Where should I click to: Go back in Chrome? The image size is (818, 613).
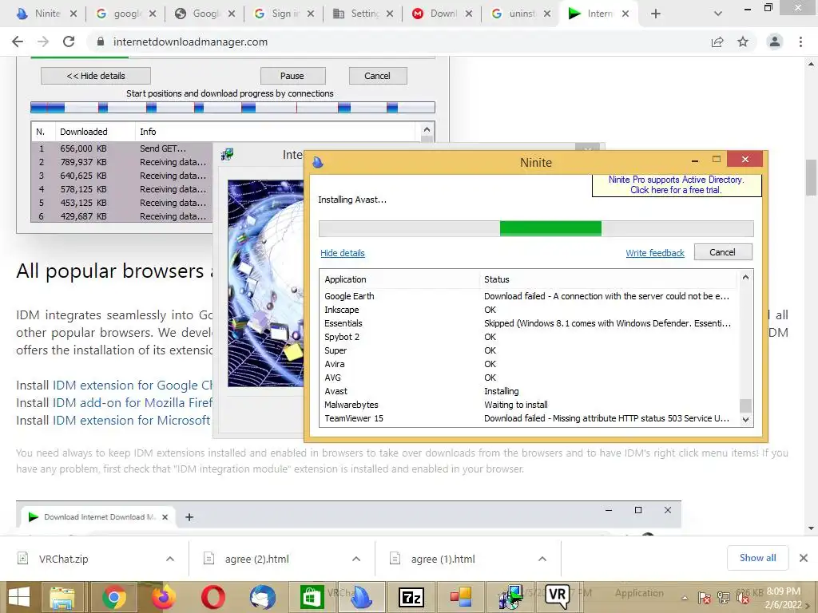click(18, 42)
